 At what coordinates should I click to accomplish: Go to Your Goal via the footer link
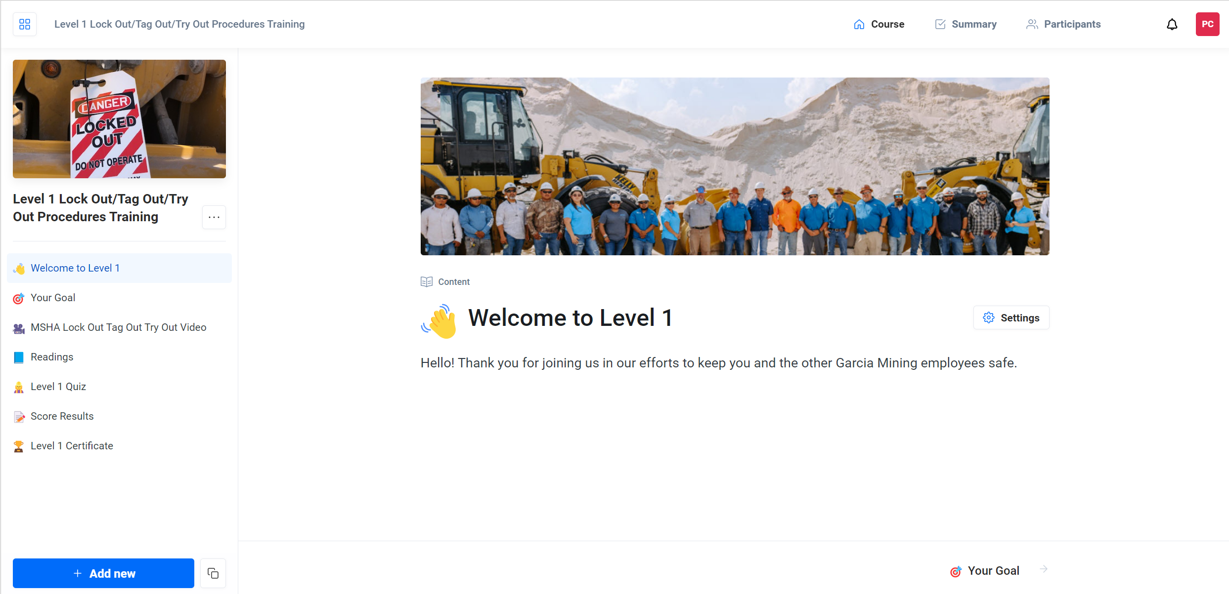[x=993, y=571]
